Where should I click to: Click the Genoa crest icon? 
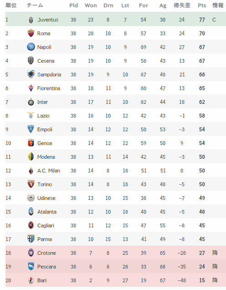click(x=31, y=143)
